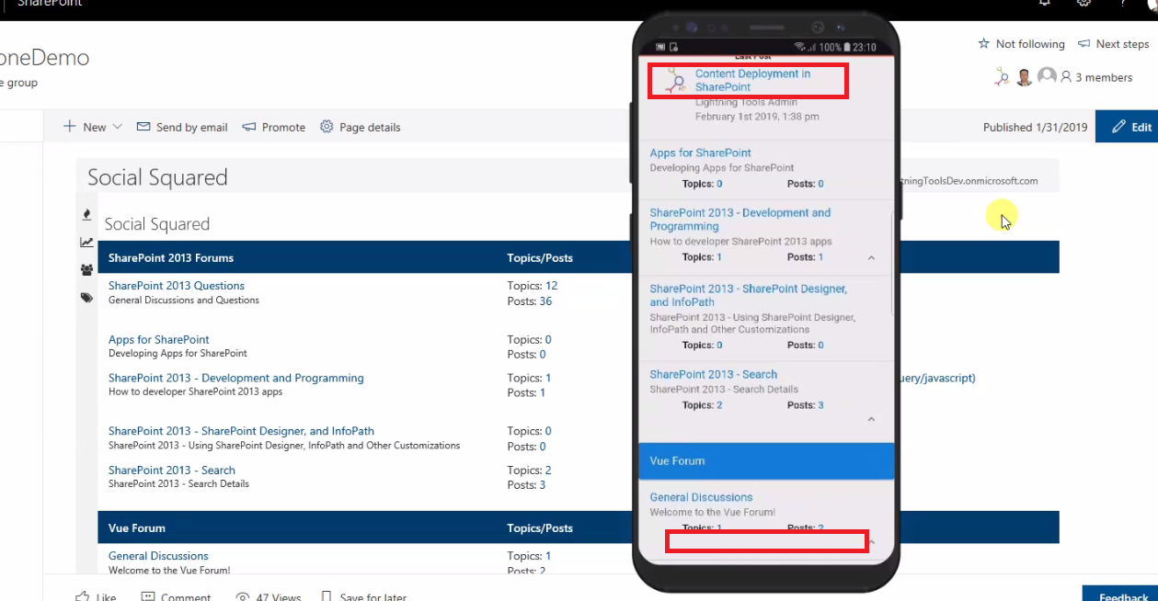Viewport: 1158px width, 601px height.
Task: Click the flame icon in Social Squared sidebar
Action: (x=86, y=214)
